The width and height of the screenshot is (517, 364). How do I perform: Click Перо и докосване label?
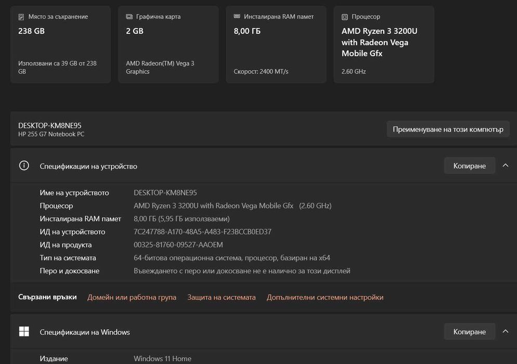(x=69, y=271)
